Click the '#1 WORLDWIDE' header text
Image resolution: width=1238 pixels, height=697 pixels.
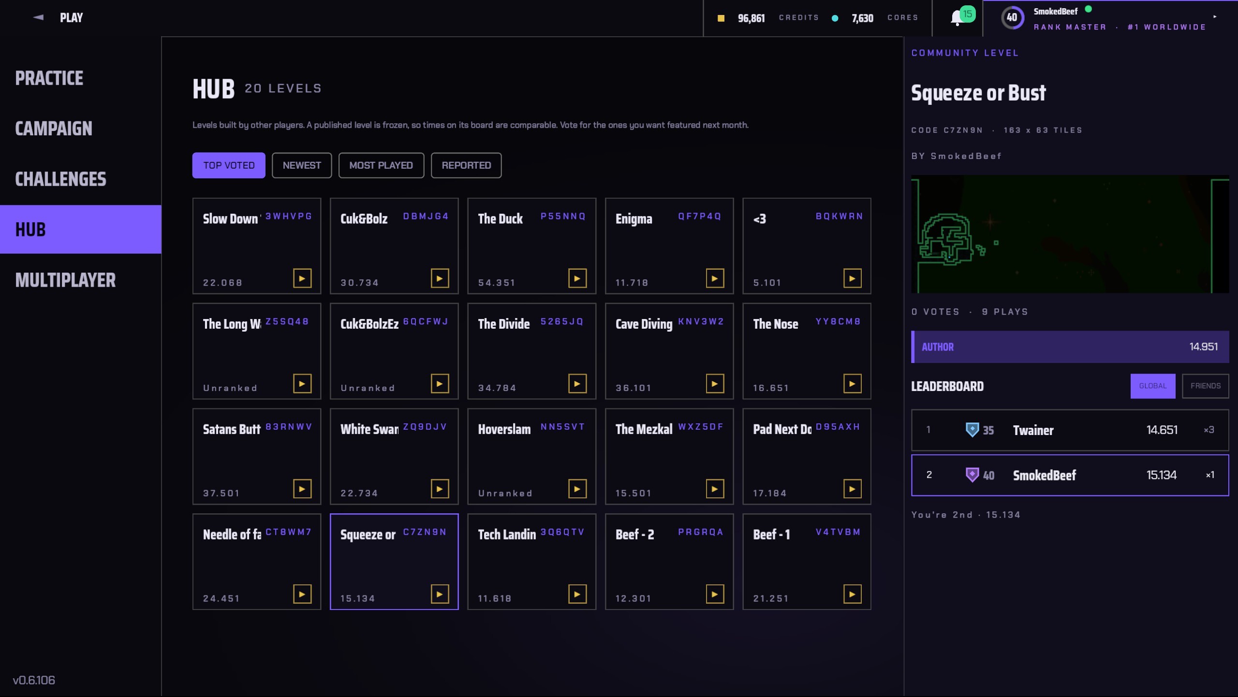click(1166, 27)
